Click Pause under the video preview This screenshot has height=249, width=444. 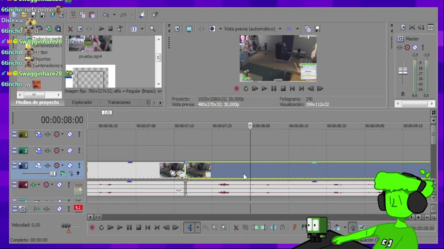point(274,89)
